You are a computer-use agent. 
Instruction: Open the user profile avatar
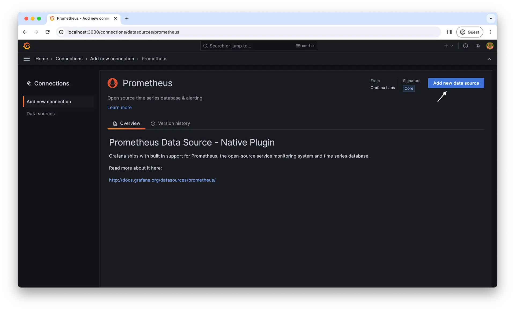(x=490, y=46)
